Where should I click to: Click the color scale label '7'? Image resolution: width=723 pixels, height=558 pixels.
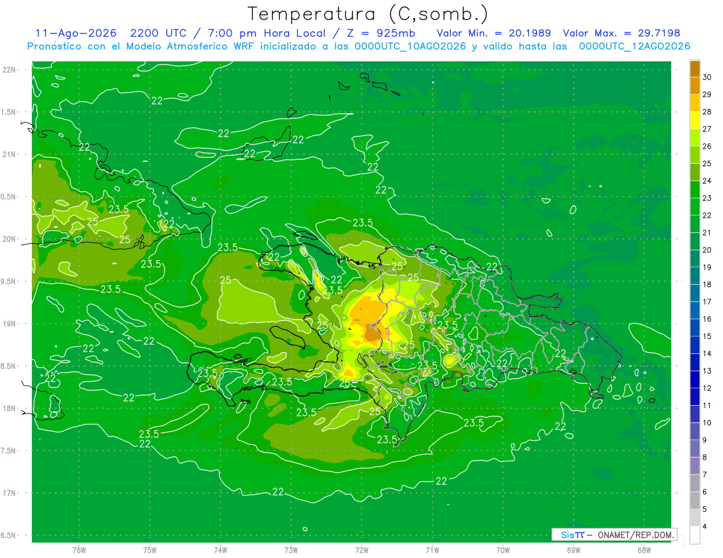click(706, 475)
